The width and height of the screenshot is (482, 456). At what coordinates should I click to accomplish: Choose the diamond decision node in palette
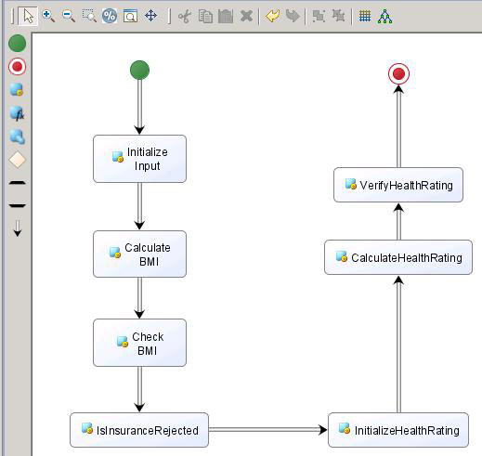tap(18, 160)
